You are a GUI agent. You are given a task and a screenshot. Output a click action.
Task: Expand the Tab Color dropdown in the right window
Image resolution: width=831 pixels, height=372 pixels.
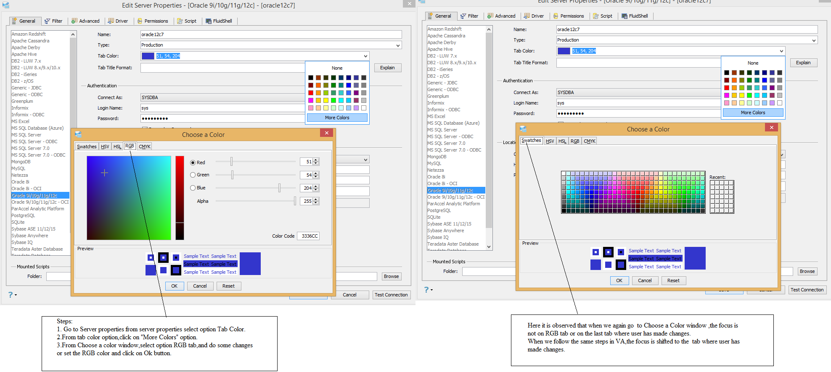tap(781, 51)
